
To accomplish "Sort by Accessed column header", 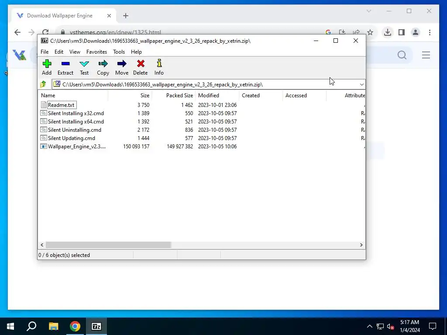I will click(x=304, y=96).
